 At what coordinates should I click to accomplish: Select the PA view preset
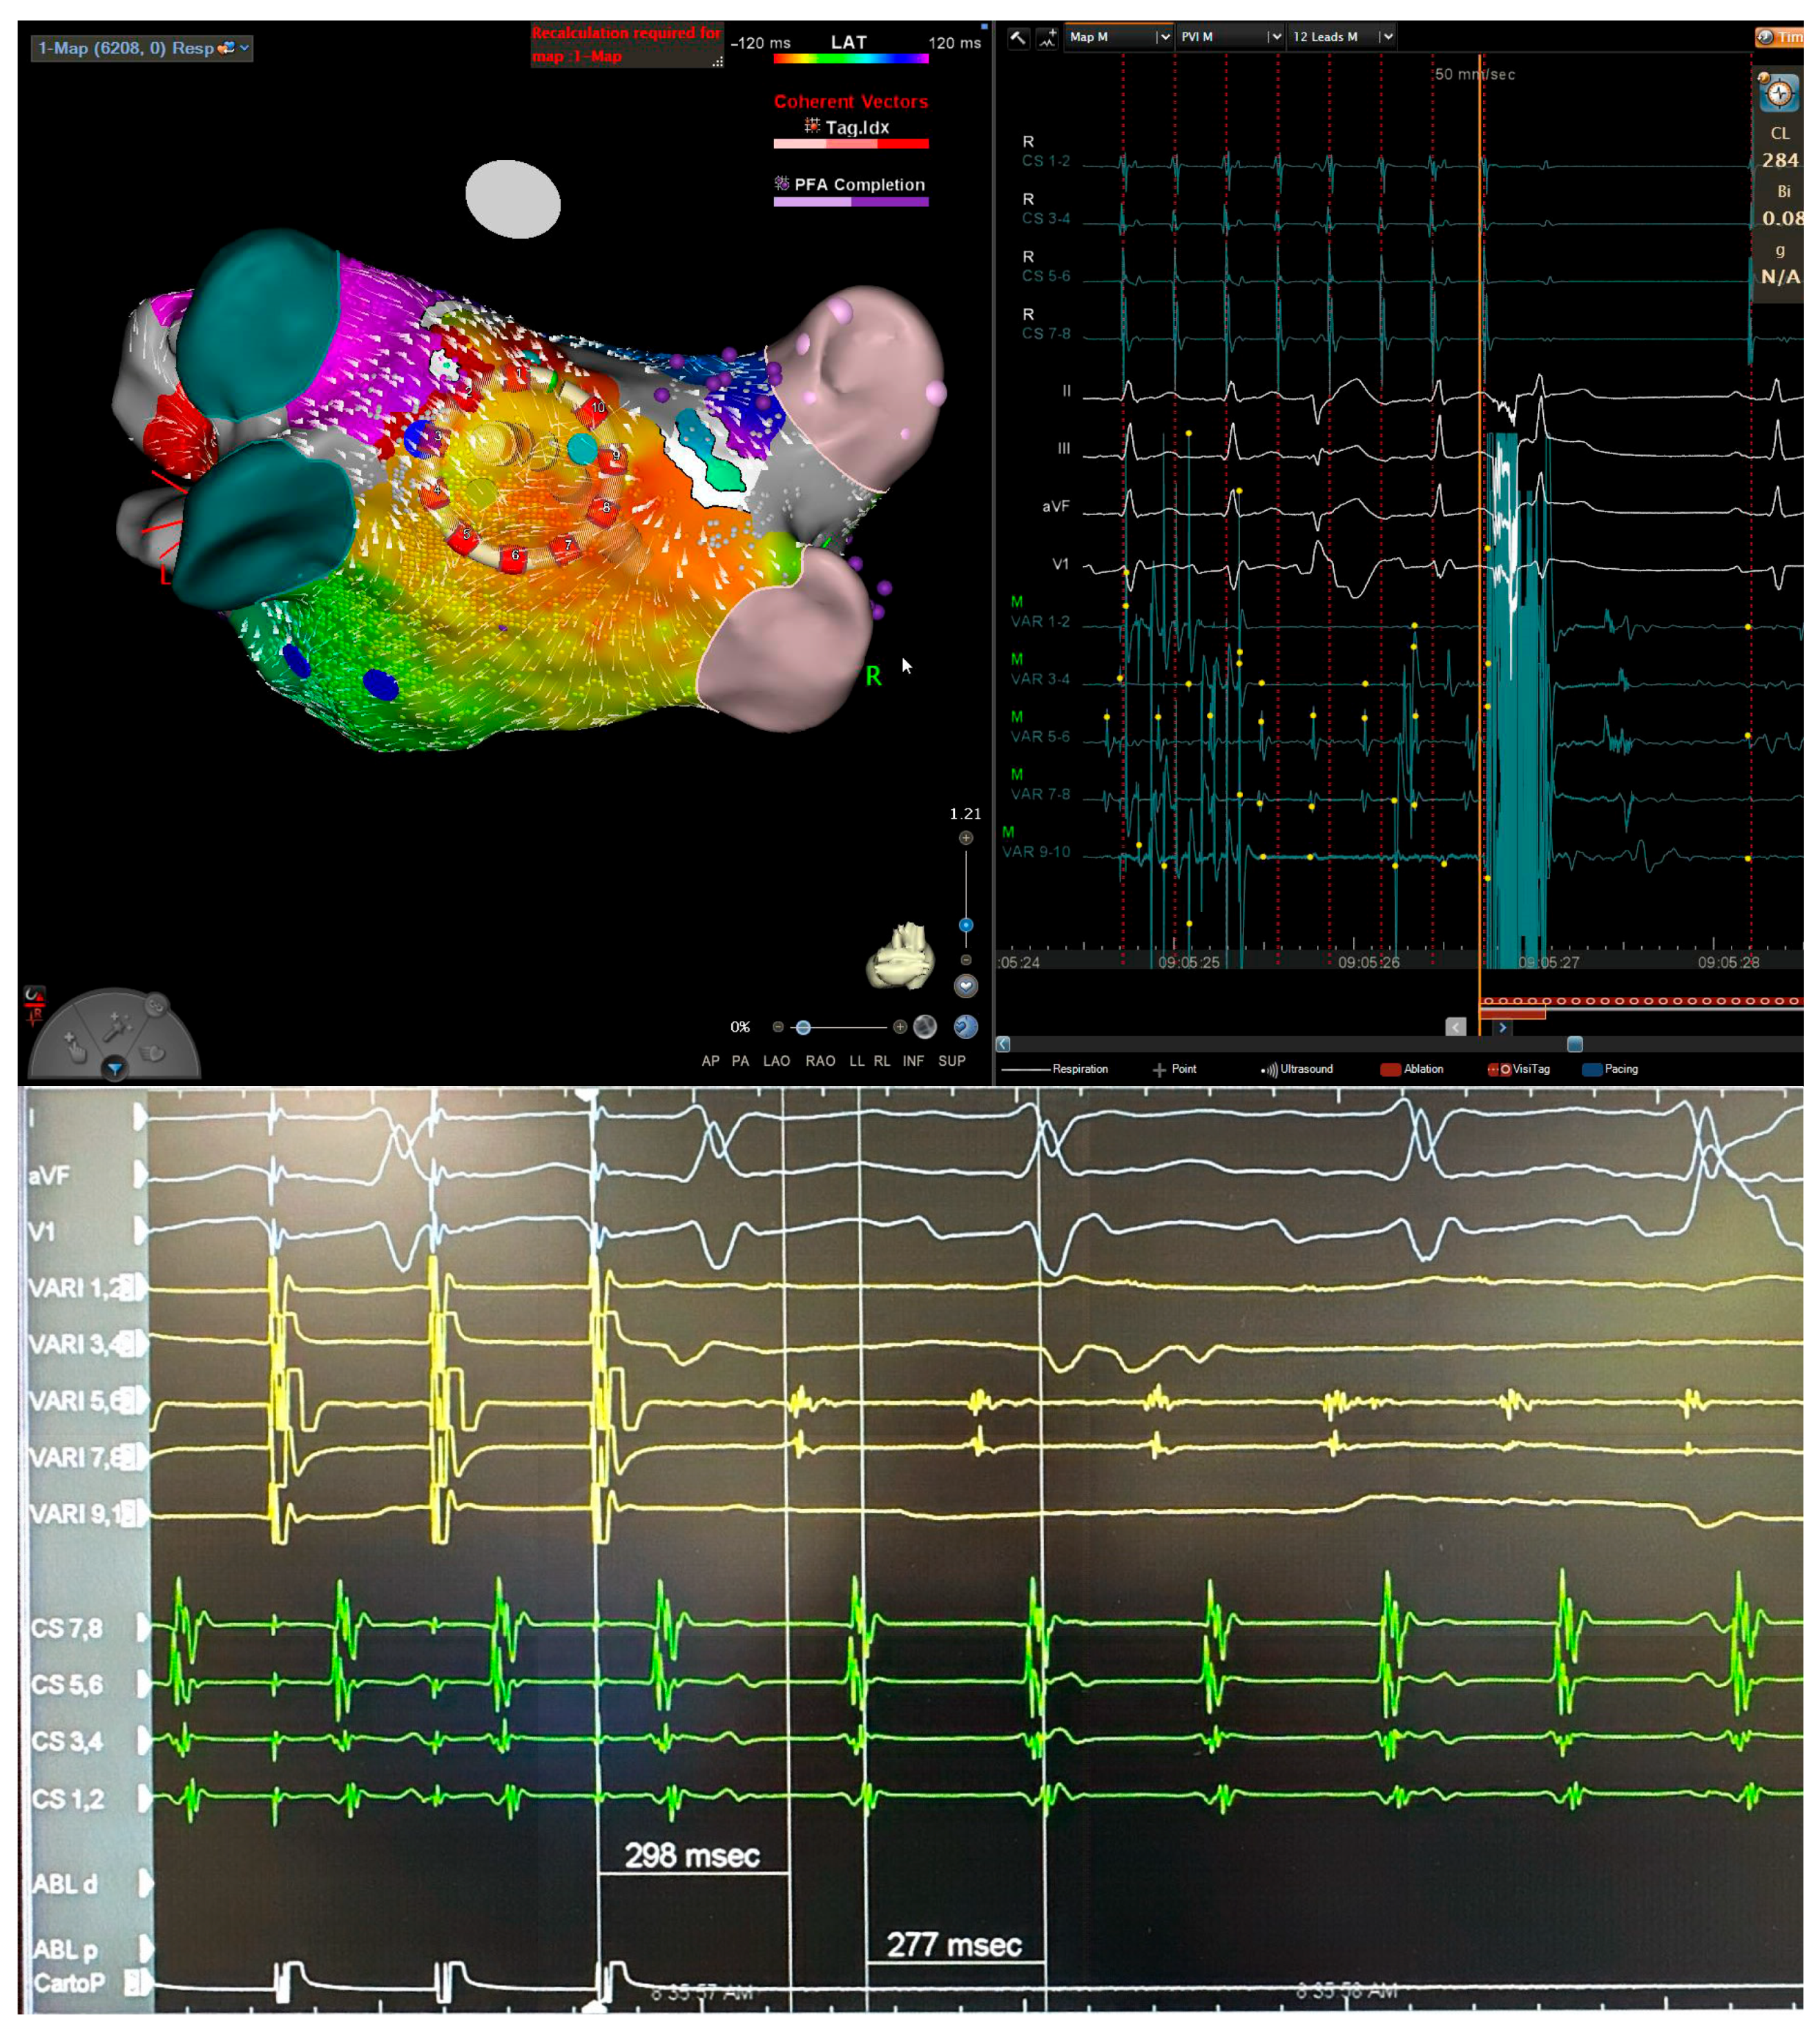coord(740,1061)
